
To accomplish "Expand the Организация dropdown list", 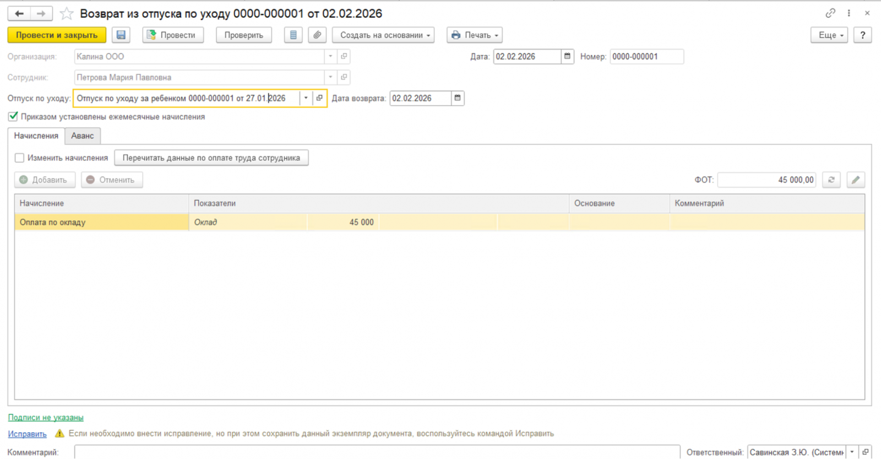I will [x=330, y=56].
